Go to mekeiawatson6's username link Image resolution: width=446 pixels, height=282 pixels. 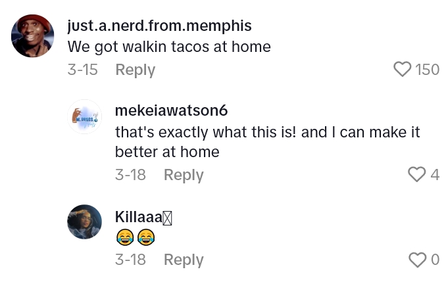[x=171, y=110]
